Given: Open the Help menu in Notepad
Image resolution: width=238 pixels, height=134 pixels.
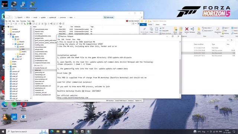Looking at the screenshot, I should pos(78,39).
